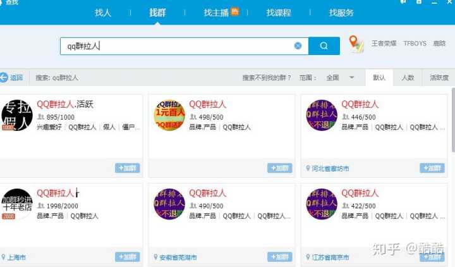Switch to the 找群 tab
The width and height of the screenshot is (455, 267).
click(157, 13)
